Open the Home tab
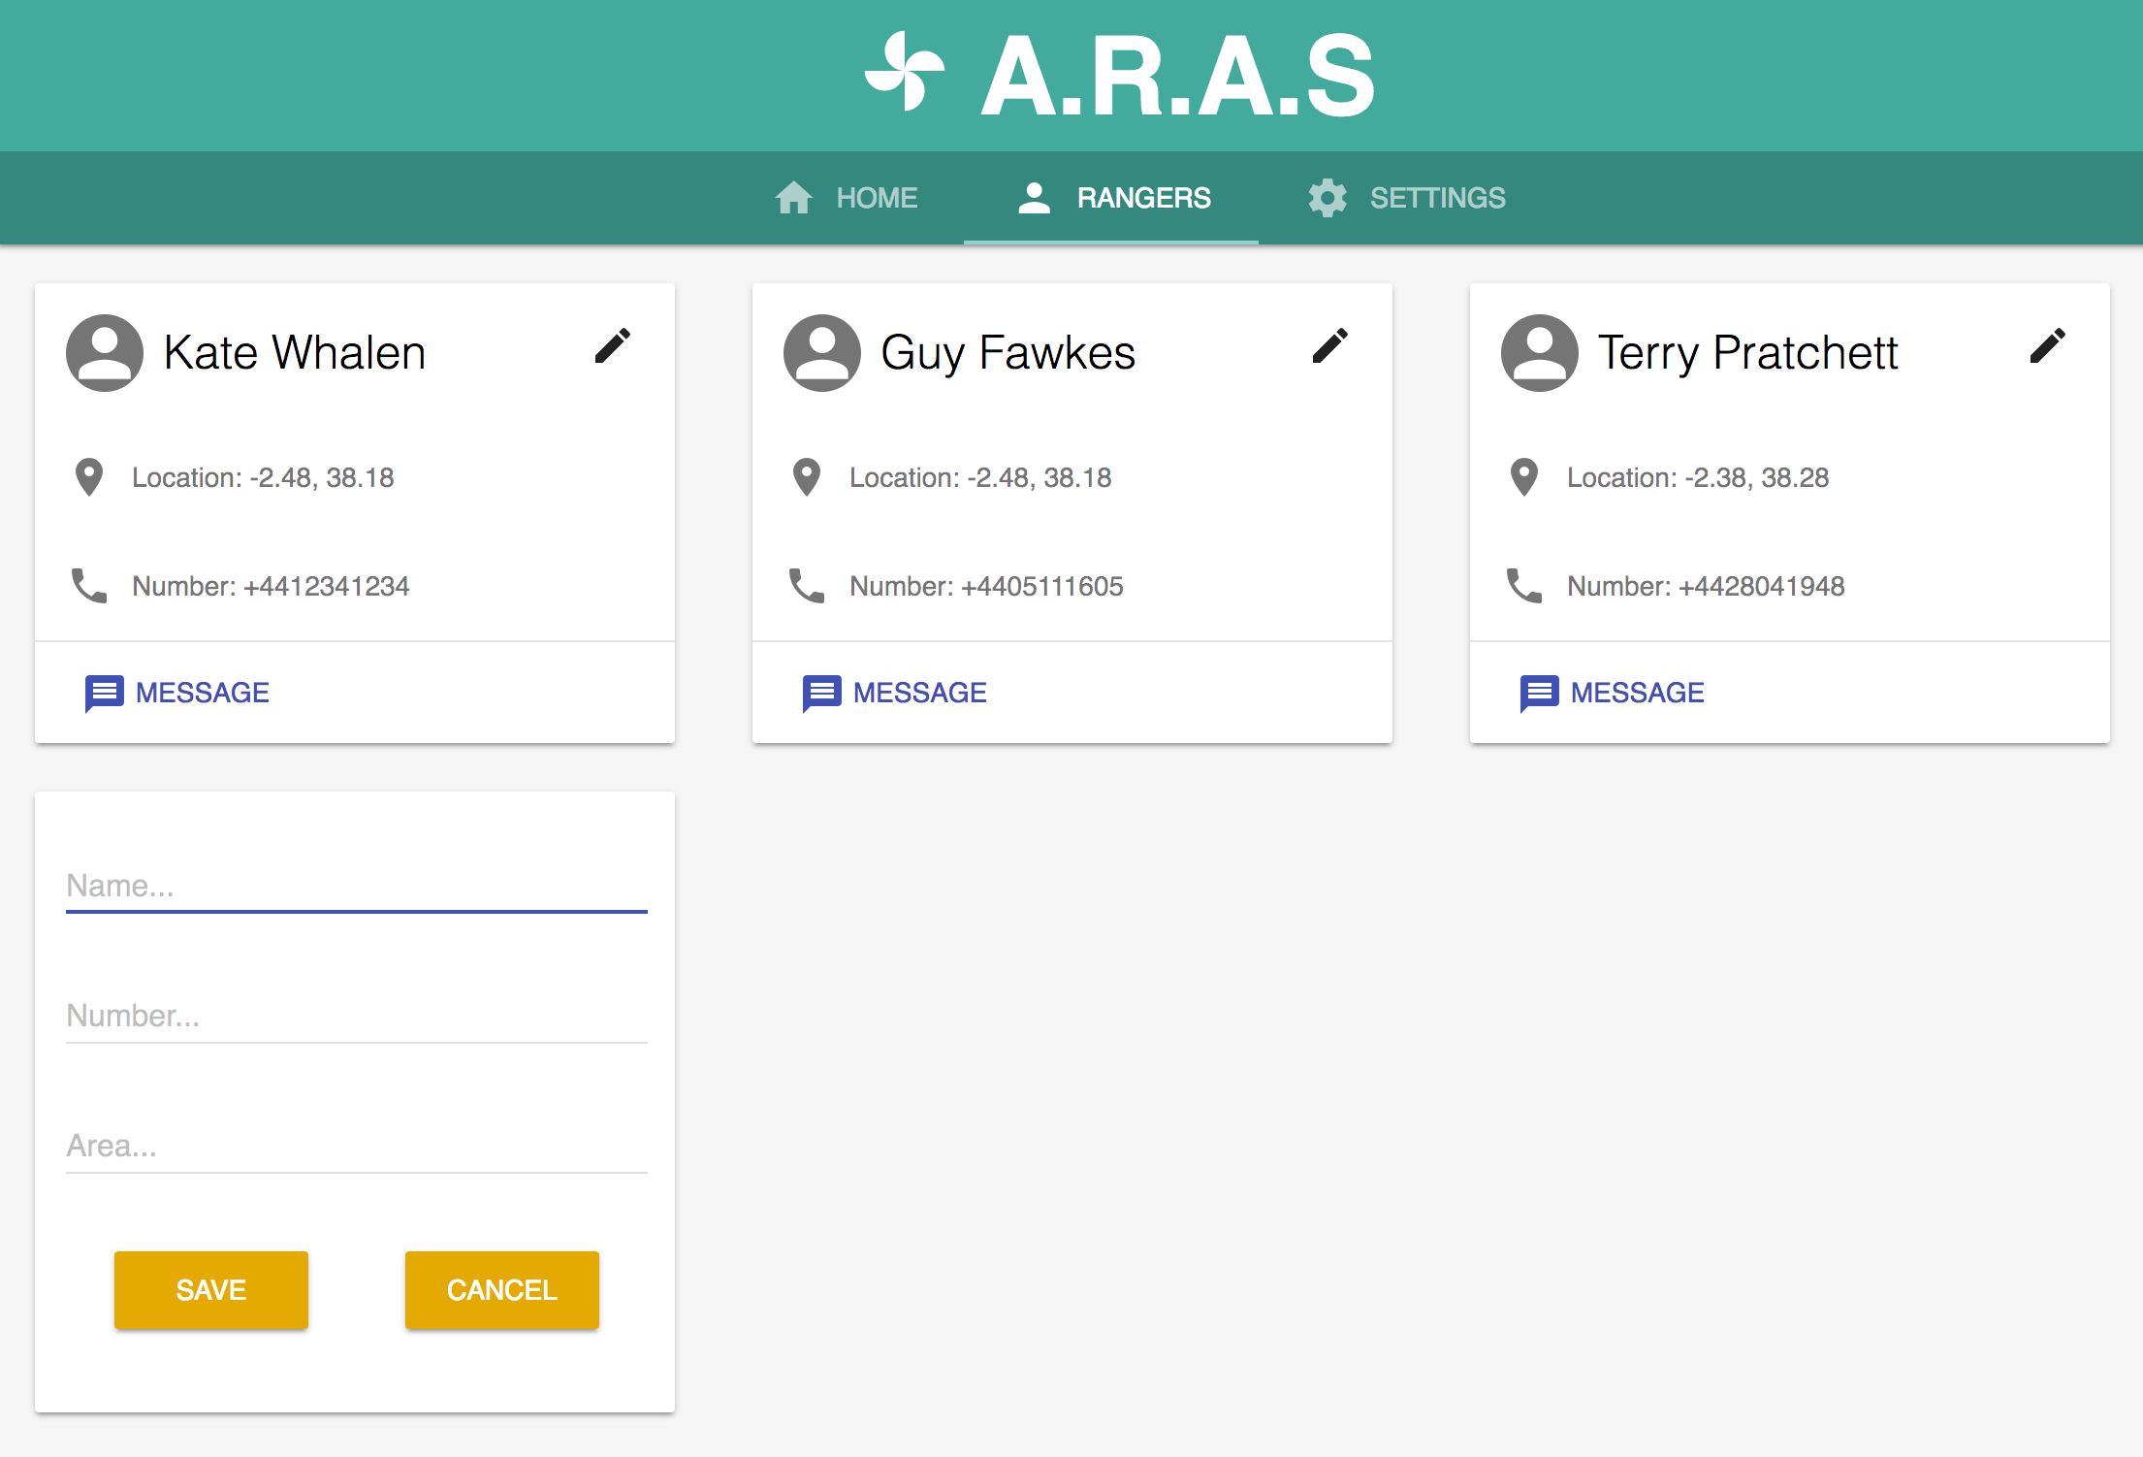Screen dimensions: 2143x1457 pos(847,198)
